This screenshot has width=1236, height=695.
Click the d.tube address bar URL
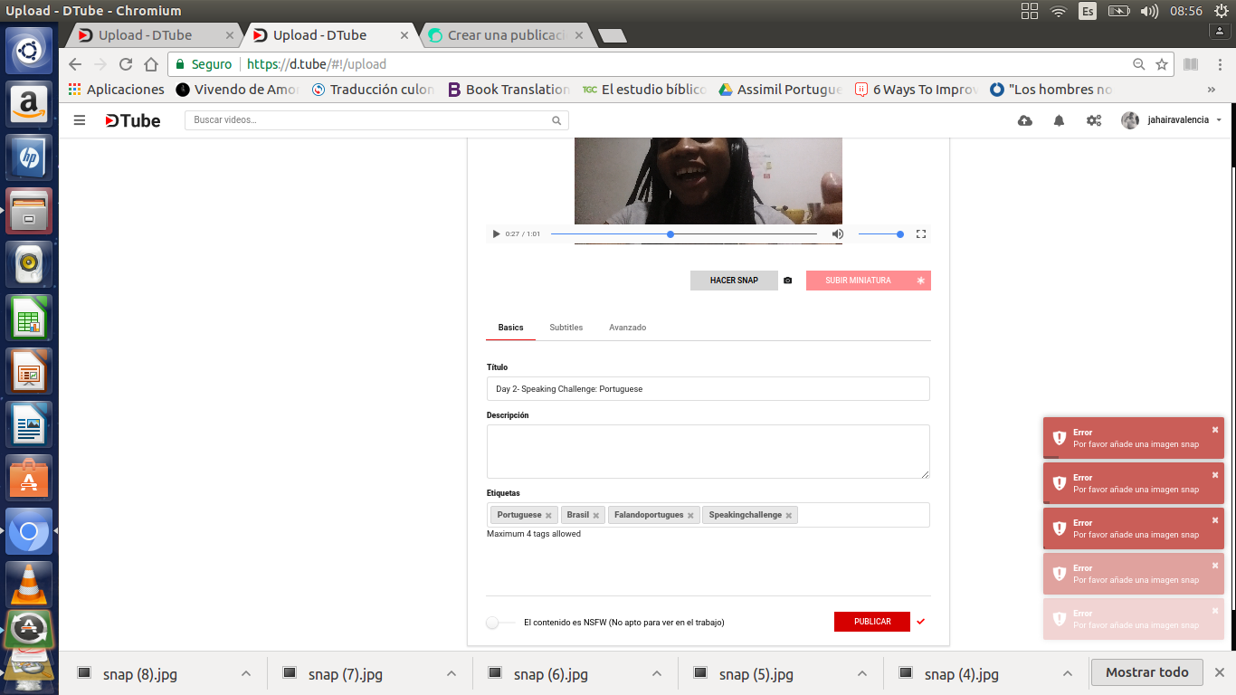[317, 64]
